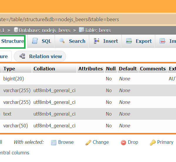Click the Import tab's icon
This screenshot has width=176, height=162.
(163, 41)
